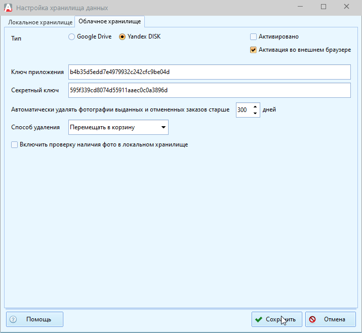Click the application logo icon in title bar

tap(8, 8)
